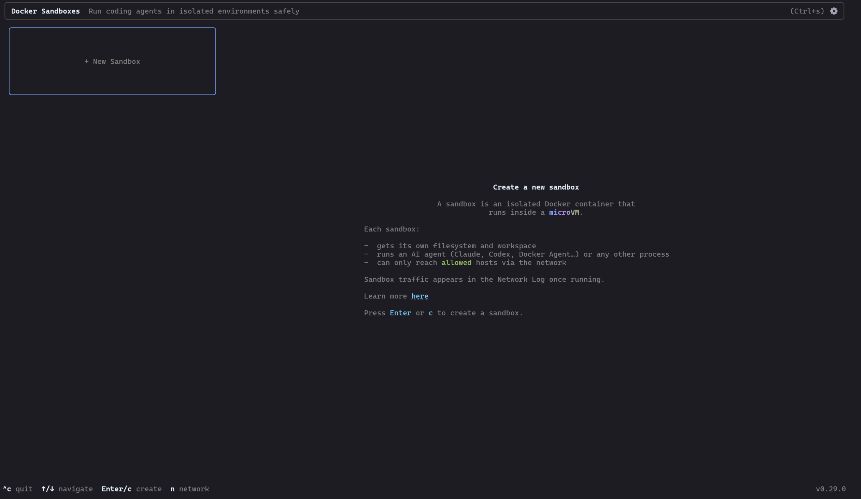Click the "n network" footer hint
This screenshot has height=499, width=861.
[190, 489]
